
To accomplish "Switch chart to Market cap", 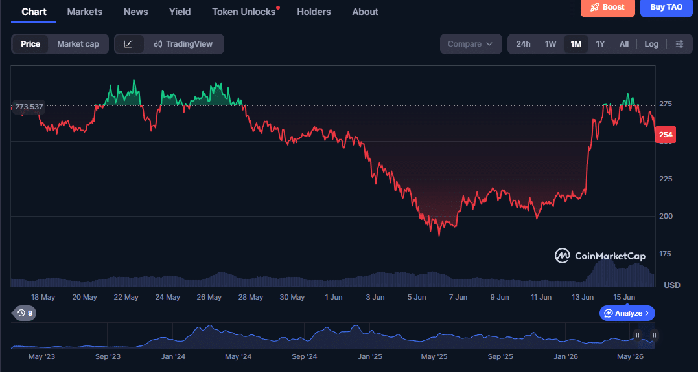I will [x=78, y=44].
